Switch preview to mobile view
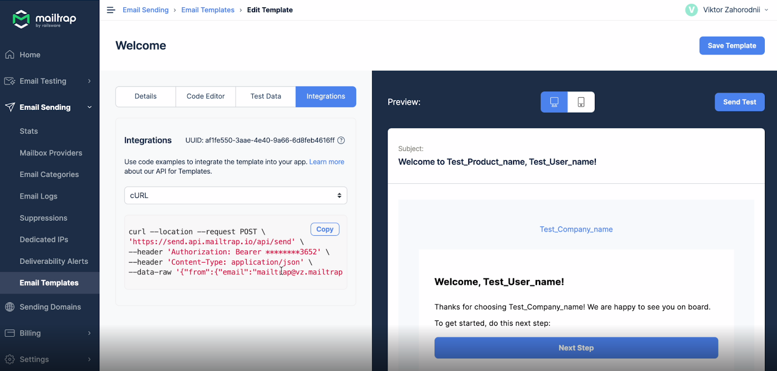The height and width of the screenshot is (371, 777). pyautogui.click(x=581, y=102)
